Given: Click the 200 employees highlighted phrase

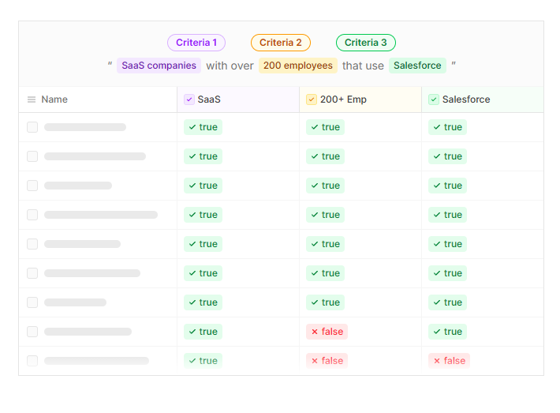Looking at the screenshot, I should [298, 66].
